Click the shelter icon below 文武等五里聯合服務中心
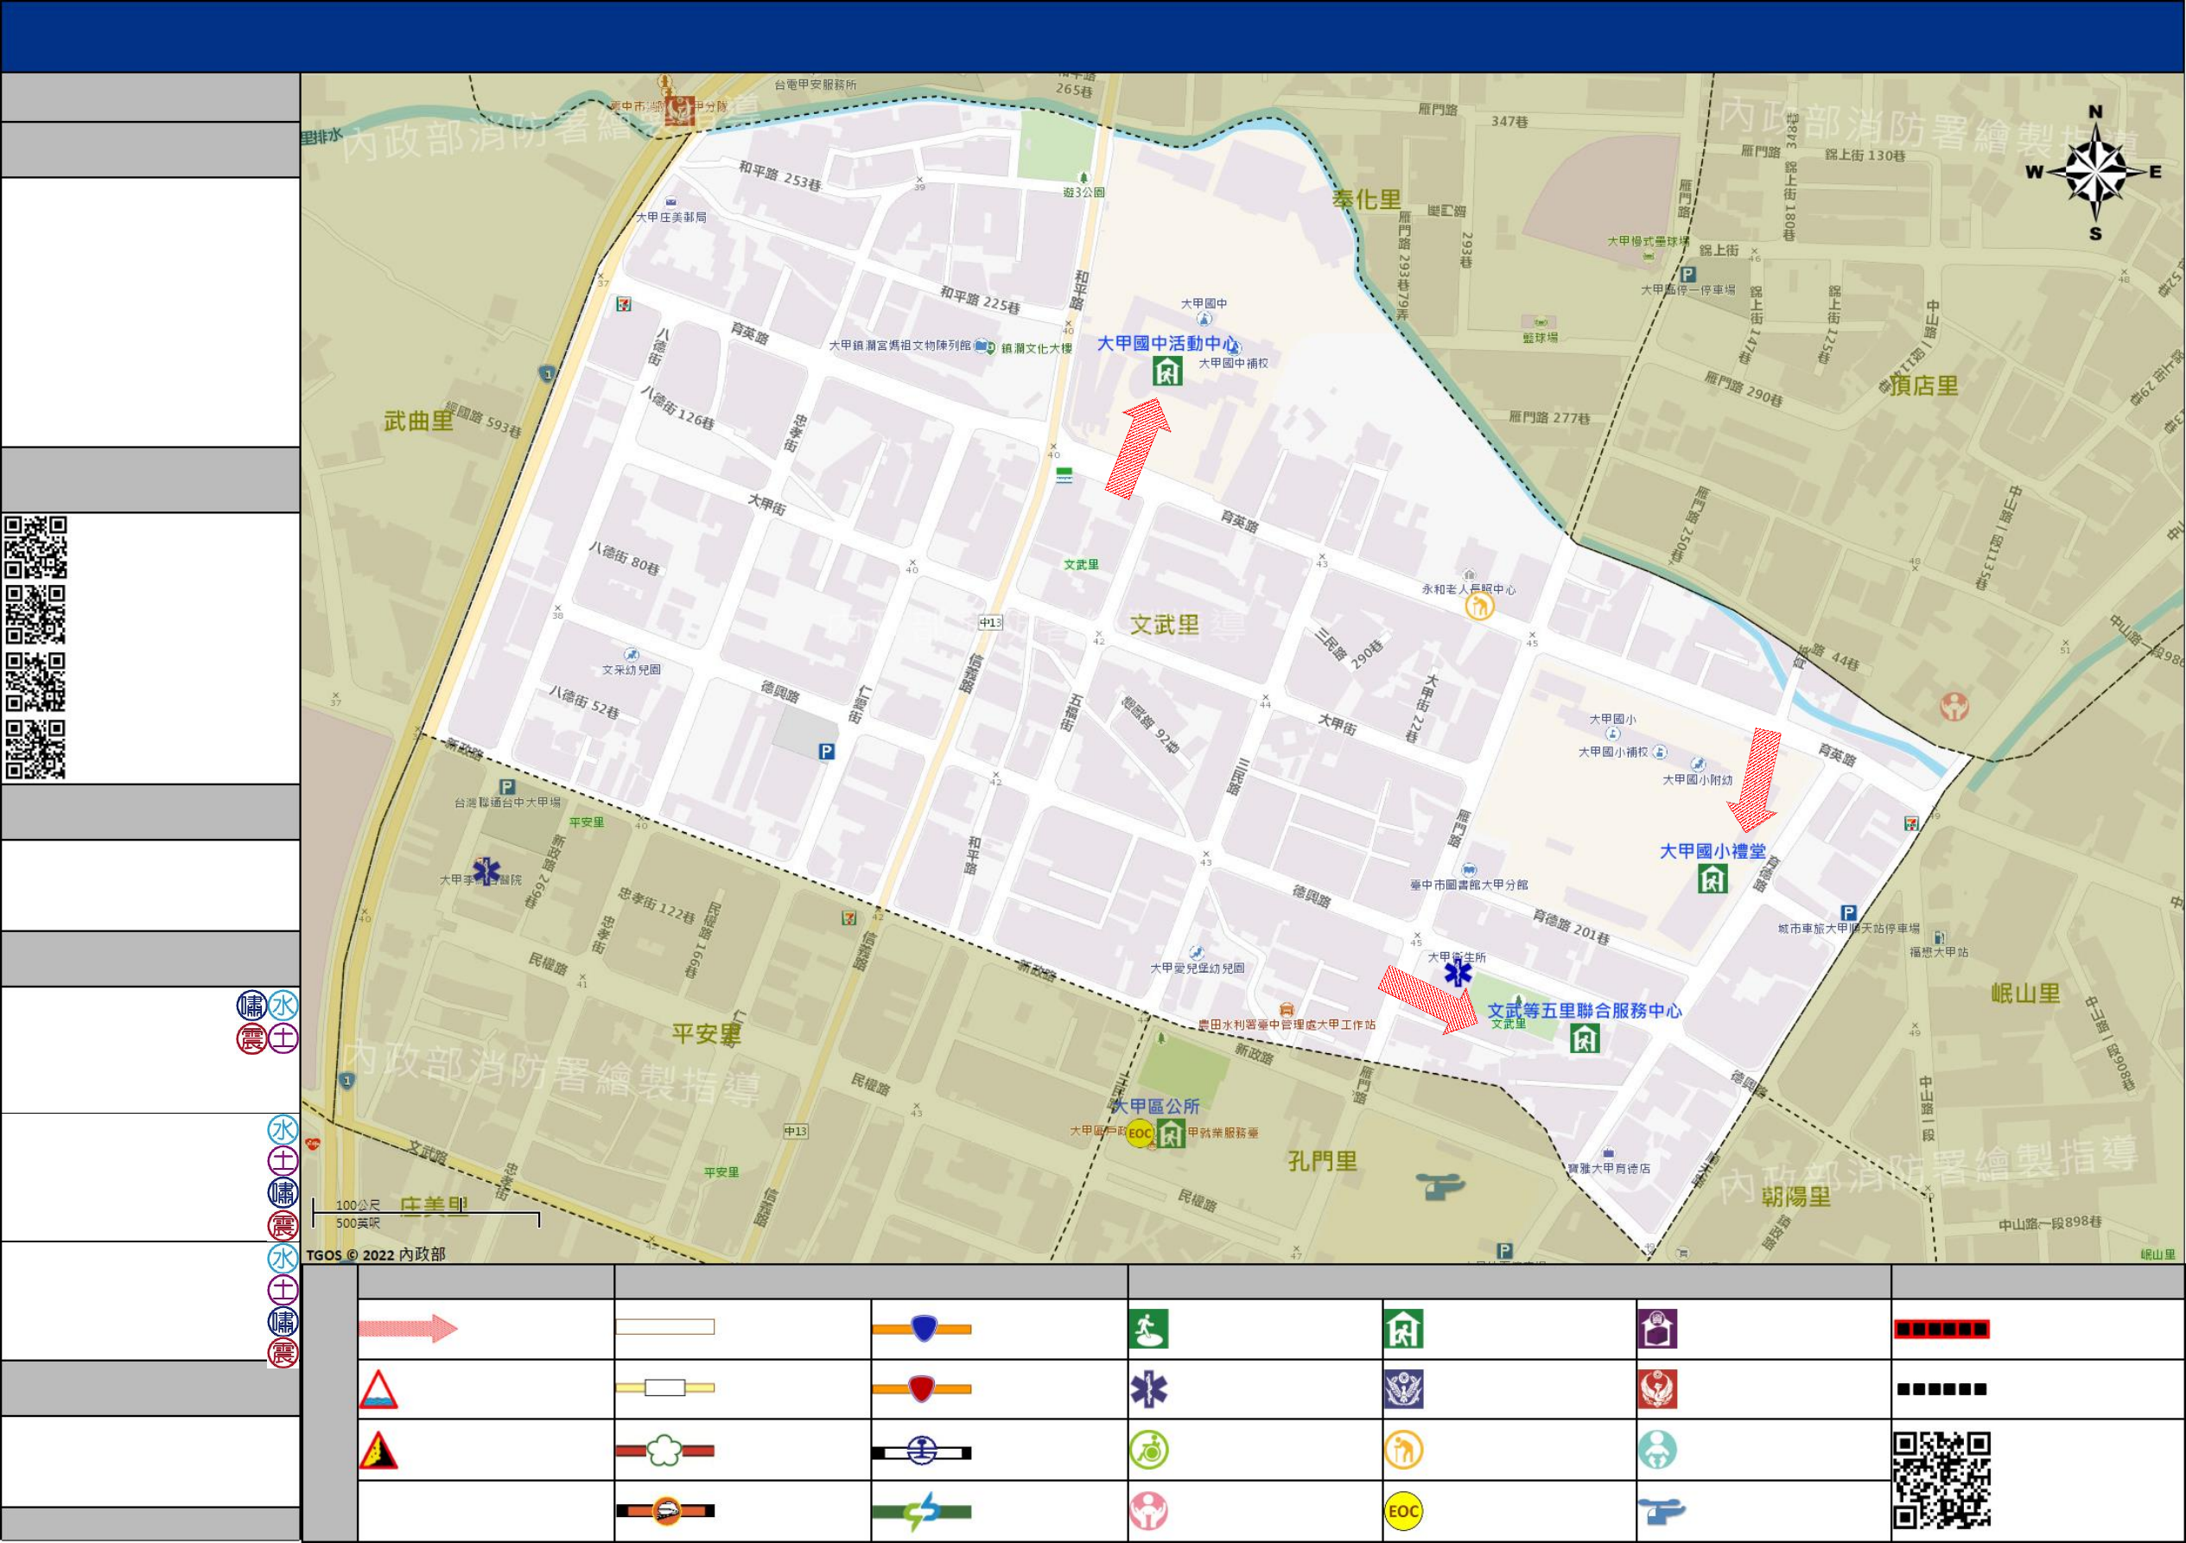This screenshot has height=1543, width=2186. pos(1585,1038)
